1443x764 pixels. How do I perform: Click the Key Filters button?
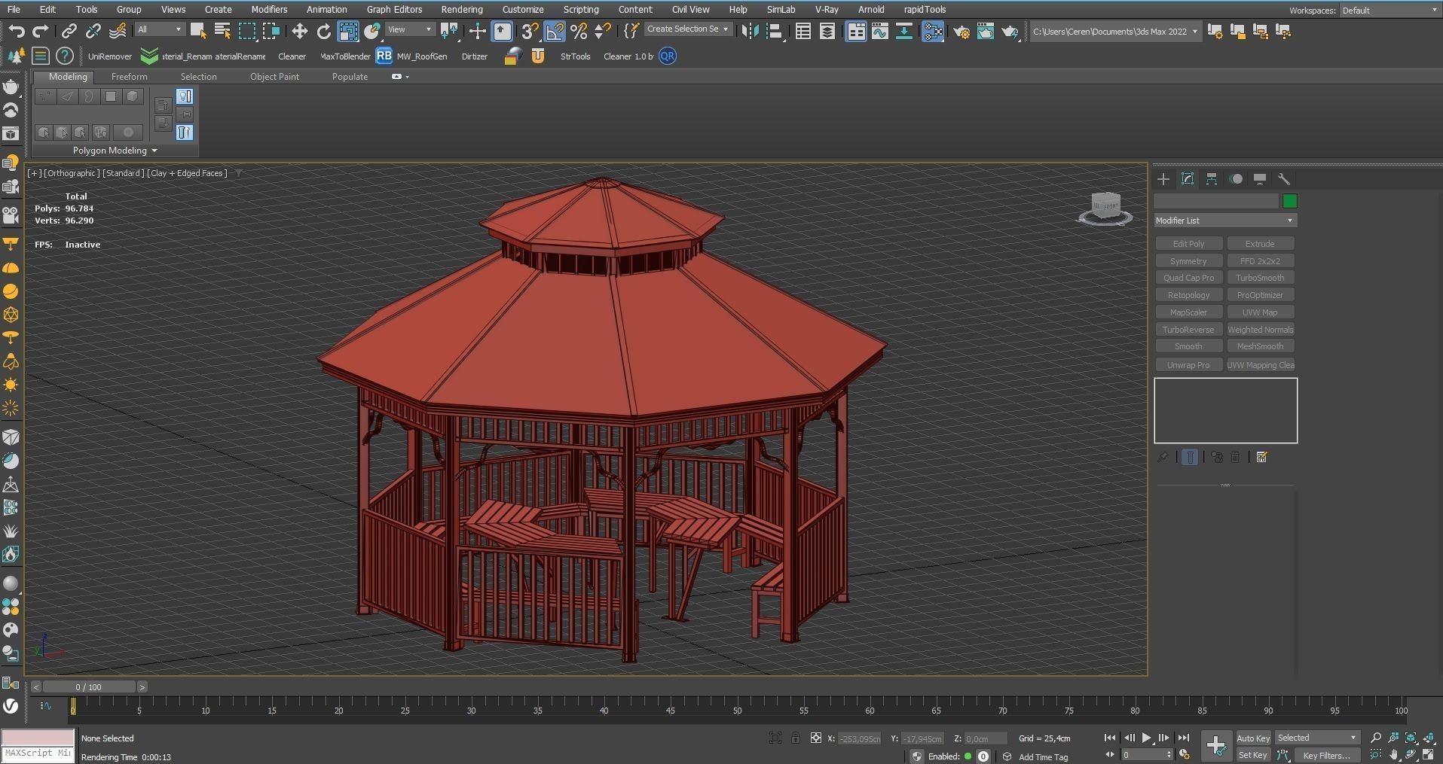(x=1327, y=755)
